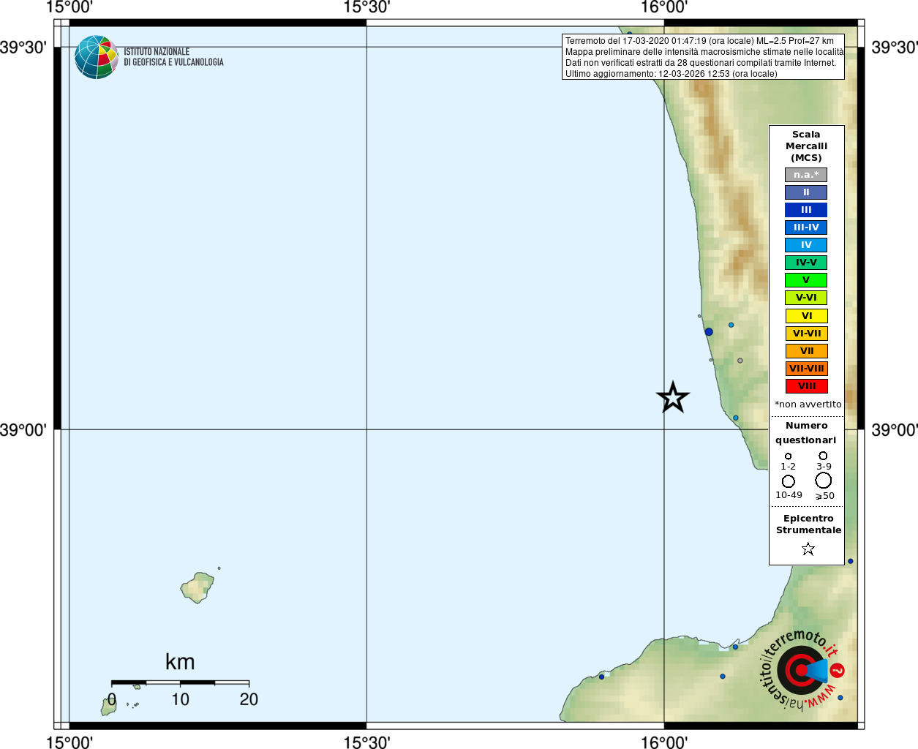Image resolution: width=918 pixels, height=749 pixels.
Task: Click the epicenter star on the map
Action: 673,397
